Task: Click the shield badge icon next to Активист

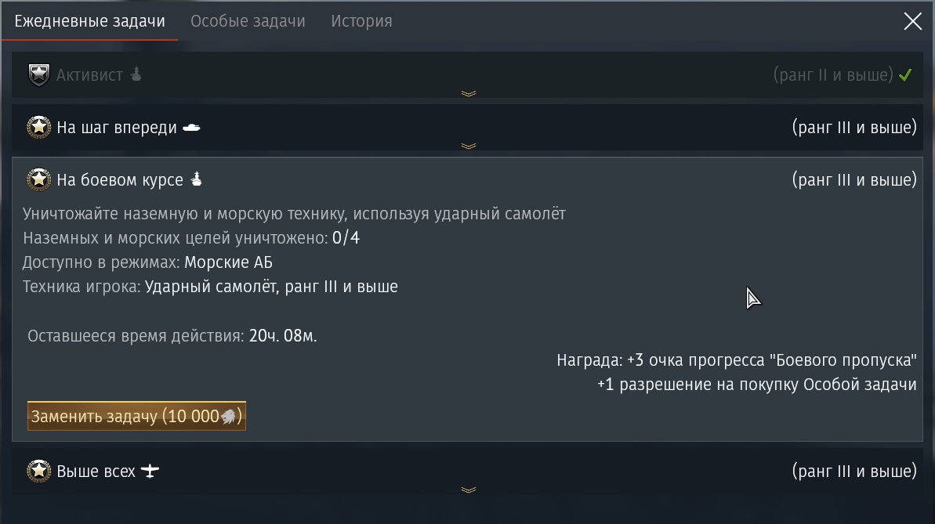Action: click(38, 75)
